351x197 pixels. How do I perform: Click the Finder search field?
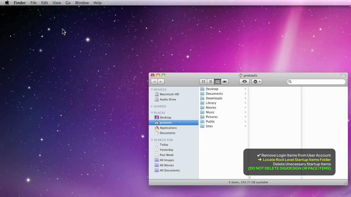[x=316, y=82]
